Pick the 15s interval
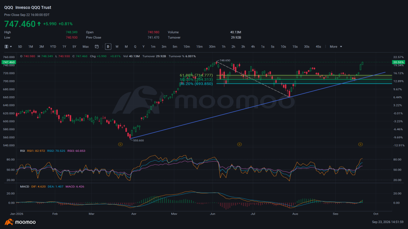Screen dimensions: 408x229 [295, 47]
